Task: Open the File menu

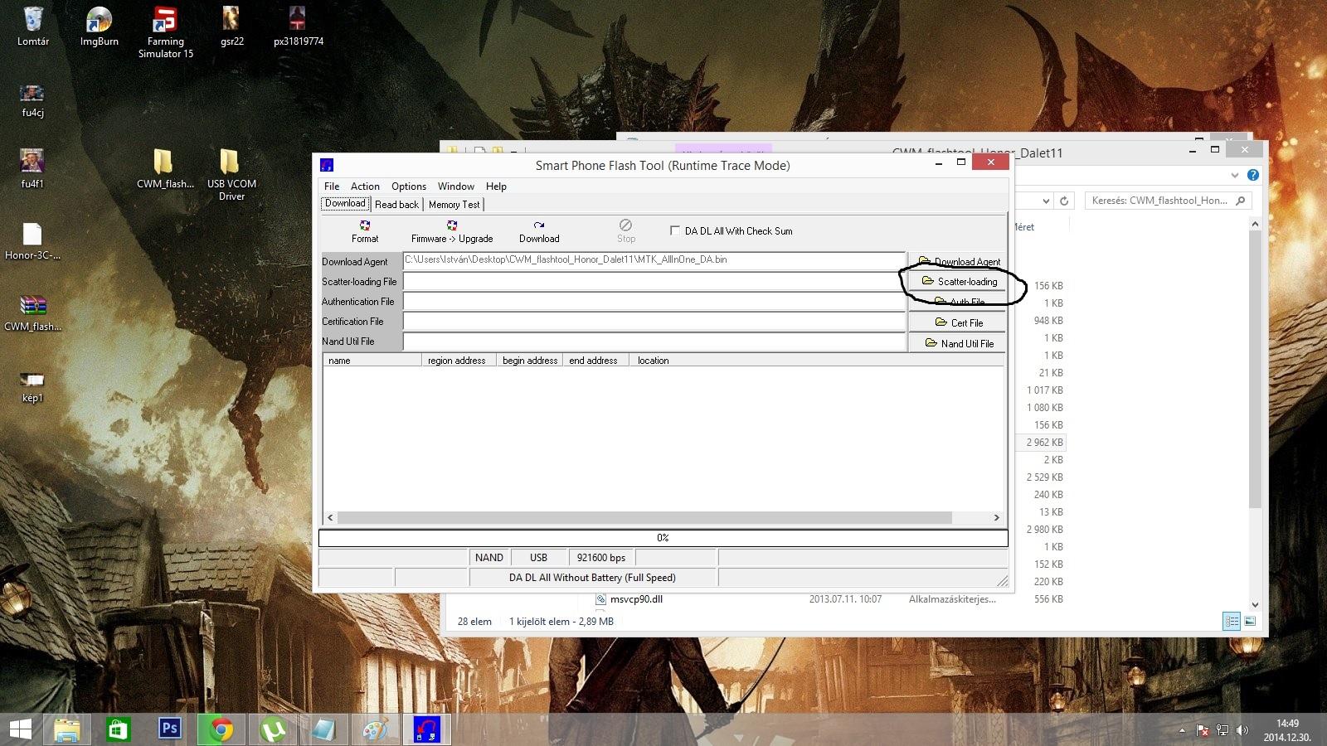Action: (332, 186)
